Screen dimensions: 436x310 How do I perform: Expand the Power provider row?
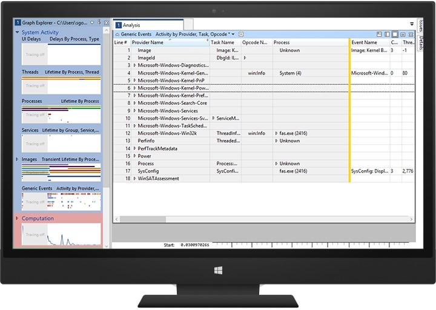click(135, 156)
